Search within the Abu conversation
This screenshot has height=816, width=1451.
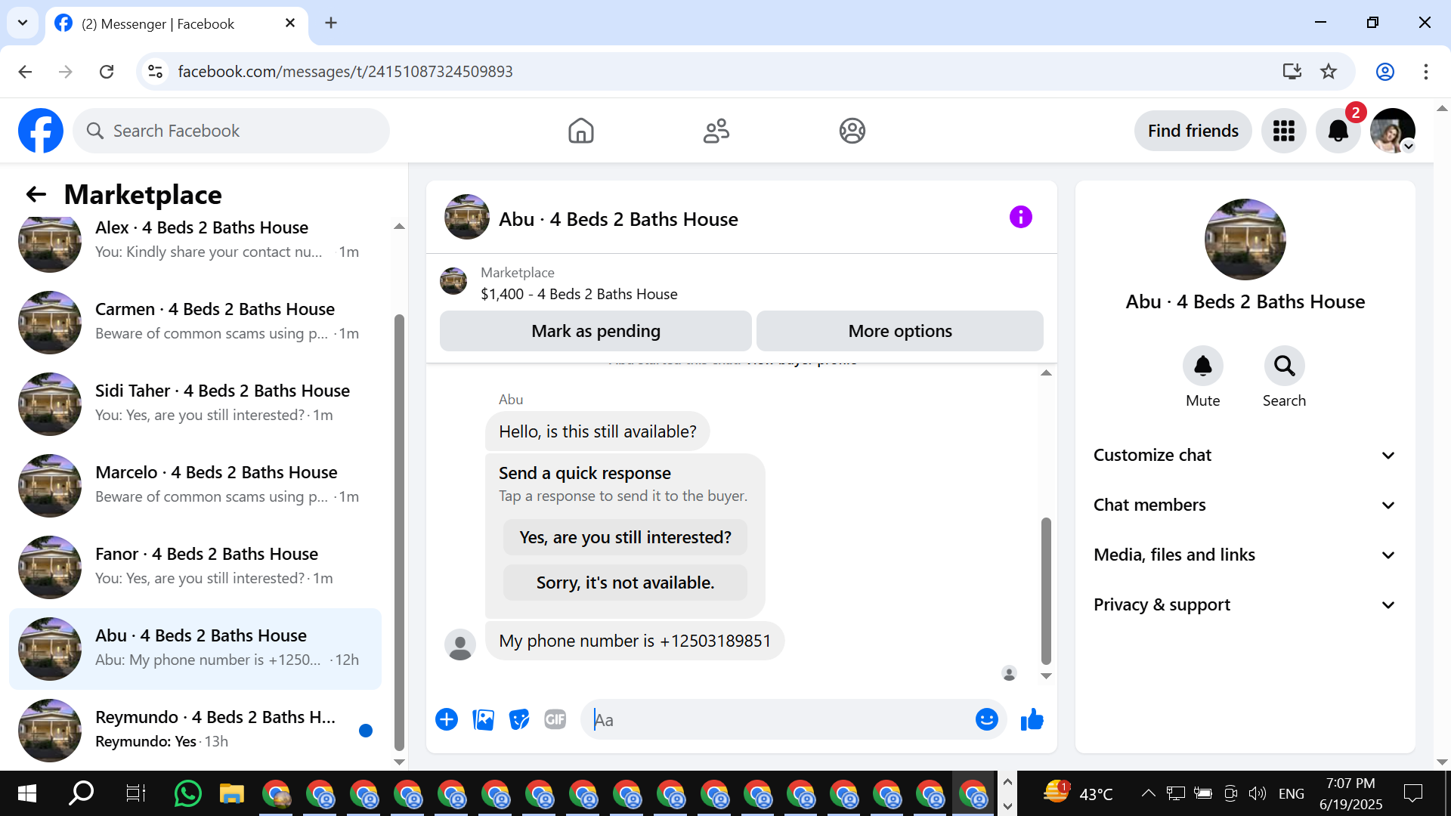[1284, 366]
